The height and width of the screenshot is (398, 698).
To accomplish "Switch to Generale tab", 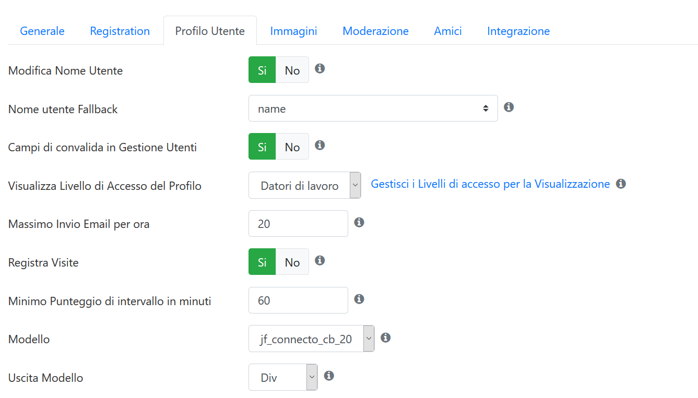I will [x=42, y=31].
